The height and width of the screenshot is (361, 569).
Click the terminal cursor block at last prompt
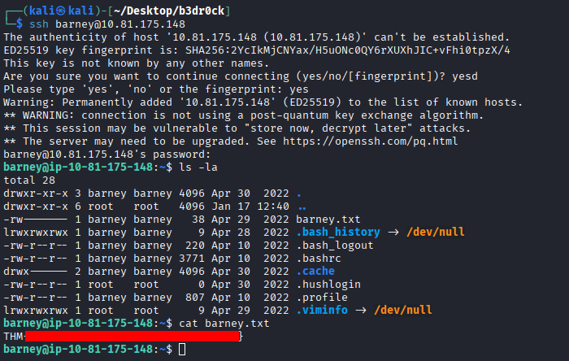point(182,349)
